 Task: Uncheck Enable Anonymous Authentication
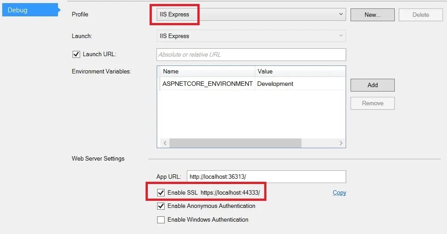161,206
